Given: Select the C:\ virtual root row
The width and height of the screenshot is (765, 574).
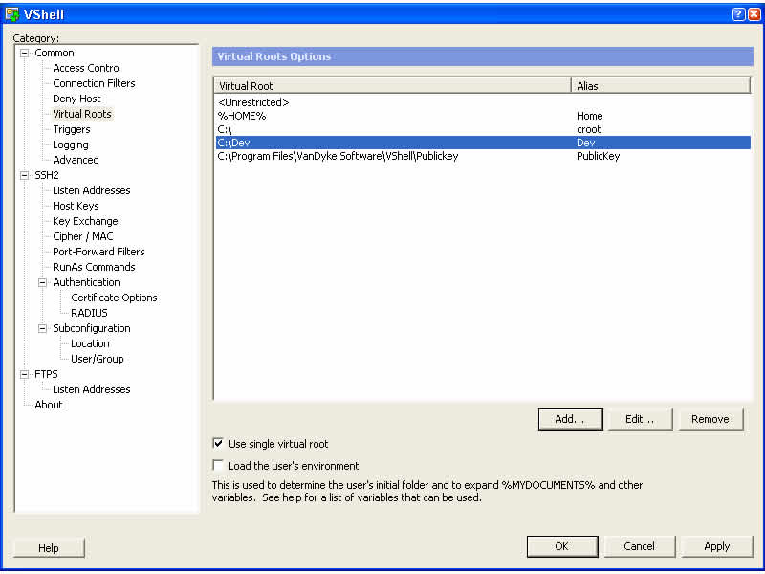Looking at the screenshot, I should (483, 129).
